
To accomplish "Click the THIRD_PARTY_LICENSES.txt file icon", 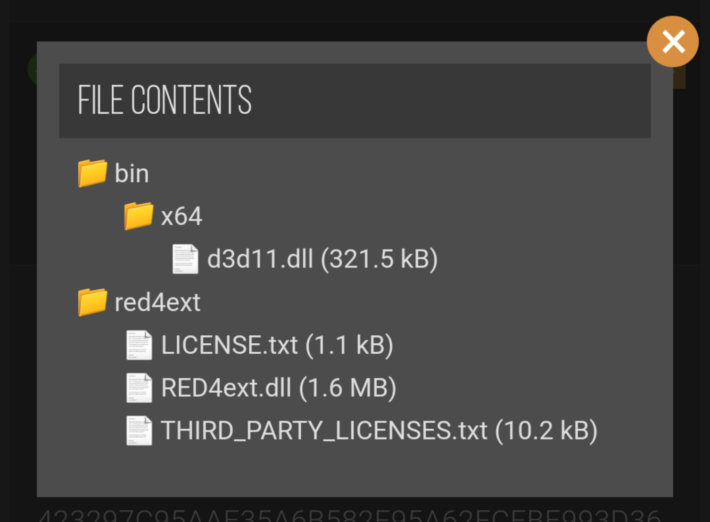I will (139, 431).
